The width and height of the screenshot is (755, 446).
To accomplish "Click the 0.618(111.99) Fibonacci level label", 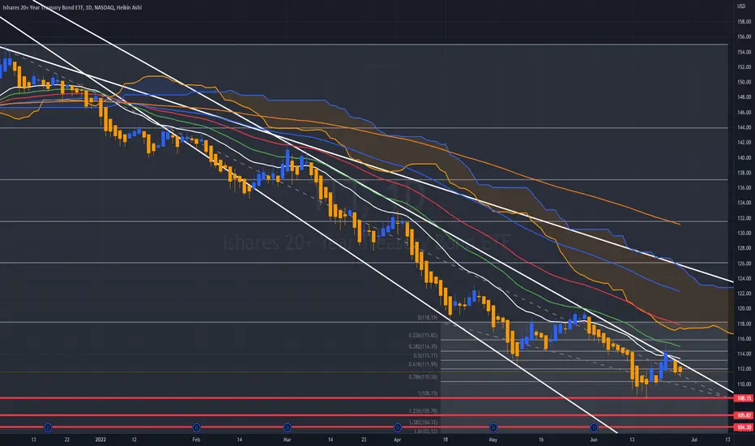I will click(423, 365).
